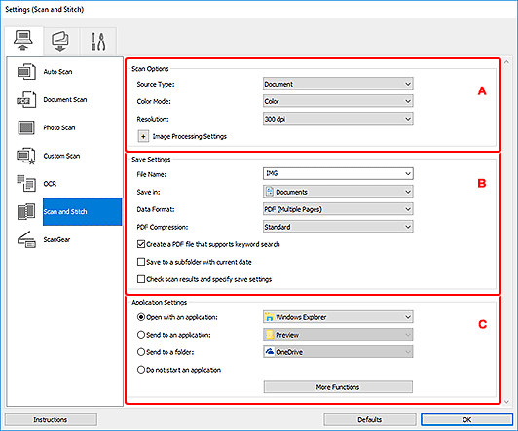Choose the Photo Scan icon

(26, 127)
